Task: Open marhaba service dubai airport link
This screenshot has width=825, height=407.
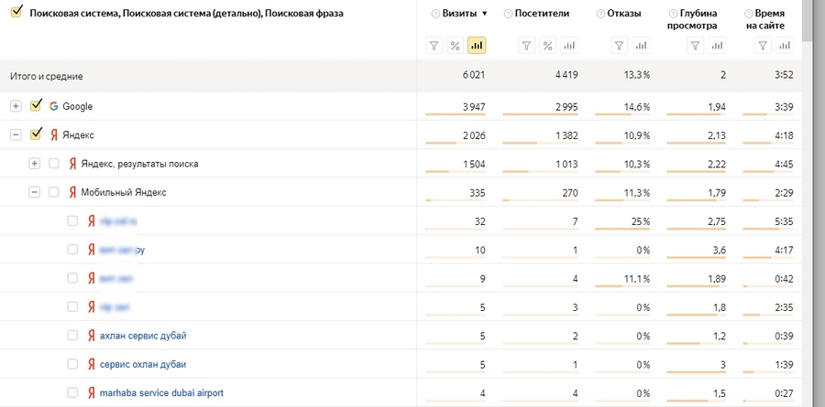Action: click(x=161, y=392)
